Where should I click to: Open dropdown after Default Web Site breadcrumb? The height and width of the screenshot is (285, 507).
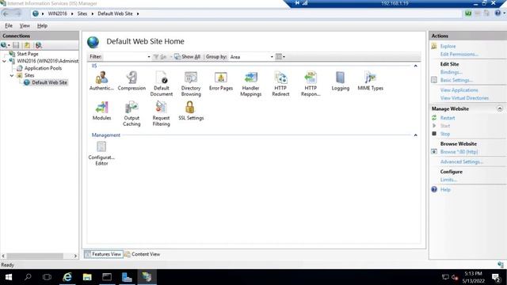(x=138, y=13)
